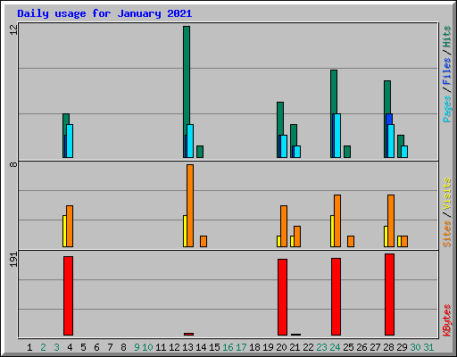Select the yellow visits bar on day 4
Image resolution: width=457 pixels, height=357 pixels.
[x=64, y=231]
